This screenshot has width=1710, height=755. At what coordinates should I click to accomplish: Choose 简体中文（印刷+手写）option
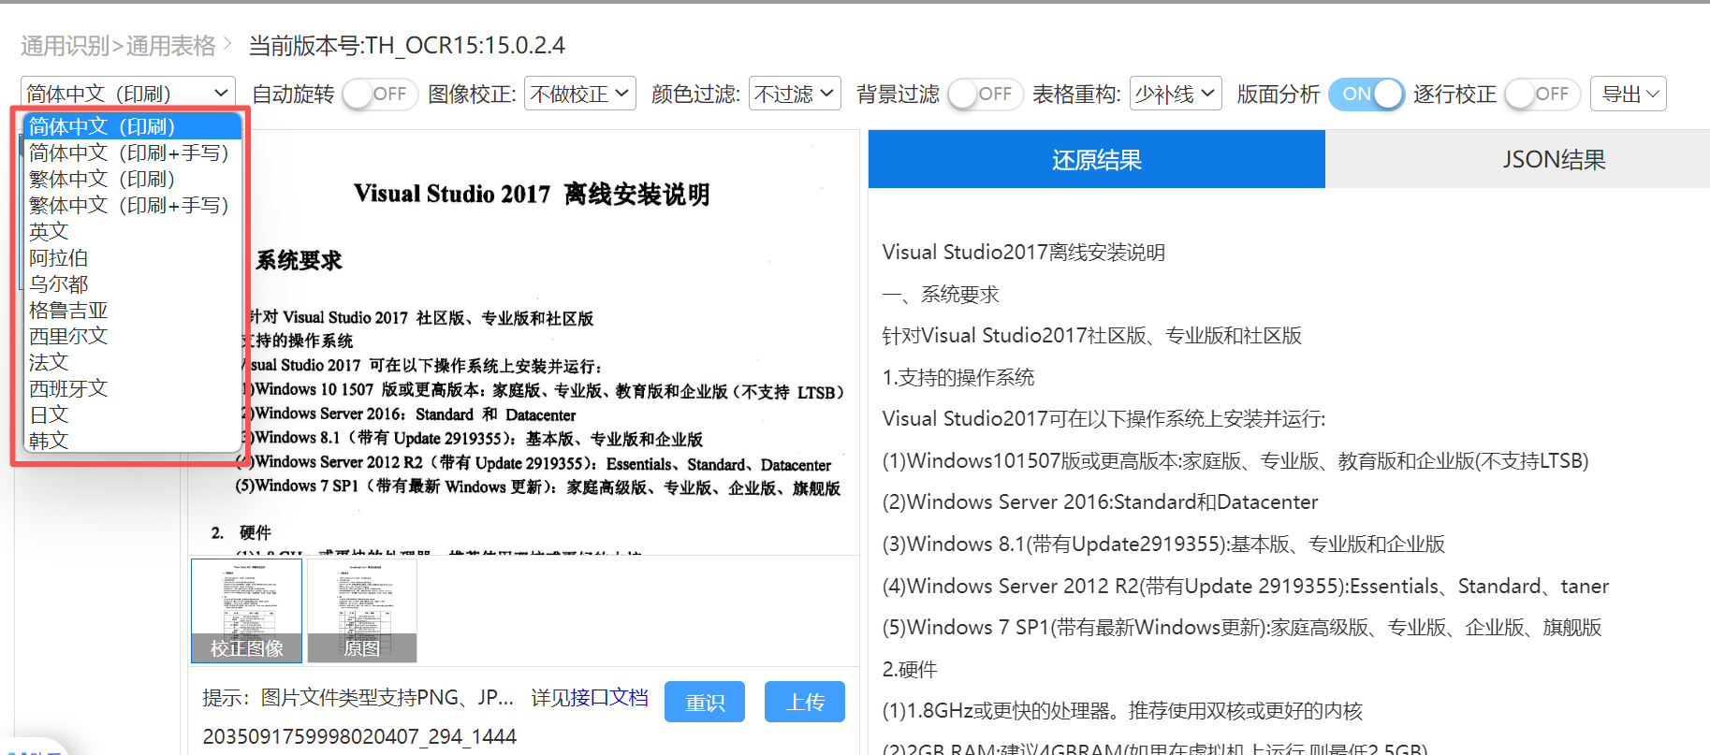point(133,152)
